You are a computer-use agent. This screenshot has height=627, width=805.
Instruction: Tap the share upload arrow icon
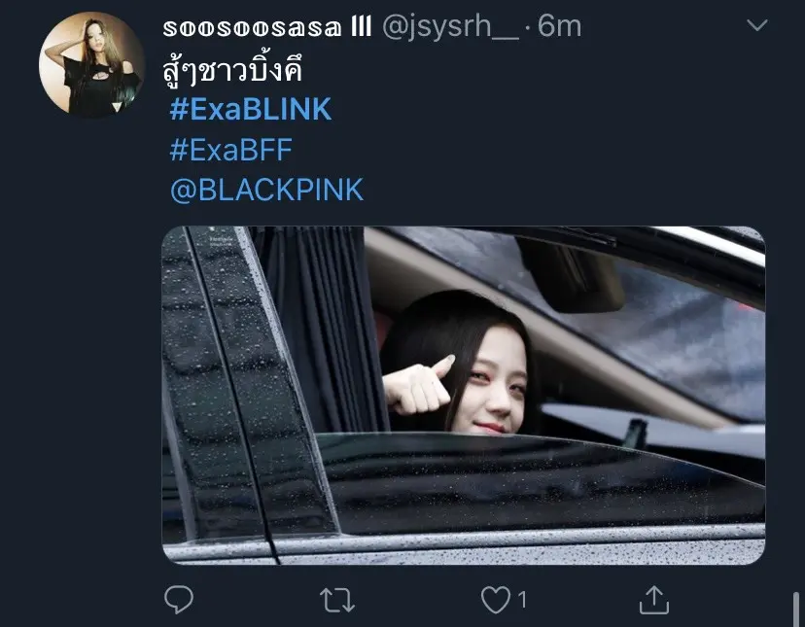(654, 600)
